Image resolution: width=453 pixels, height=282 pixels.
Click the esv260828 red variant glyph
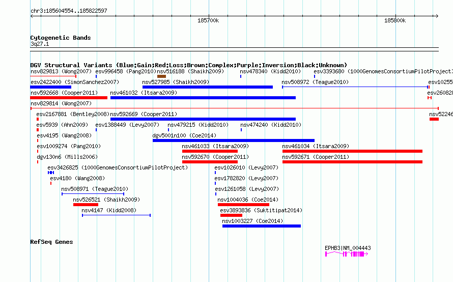tap(430, 98)
